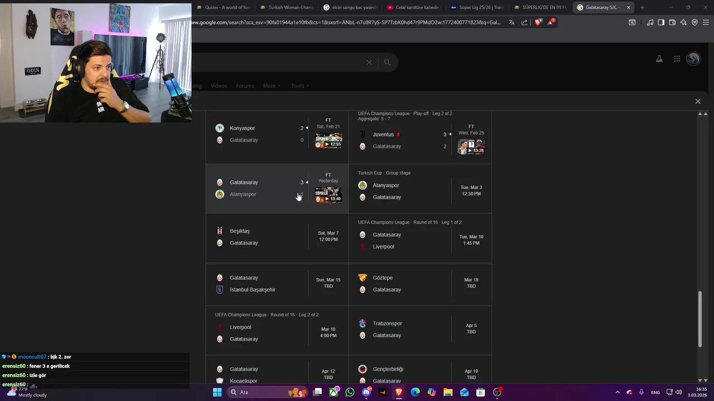Play Juventus vs Galatasaray highlights thumbnail
Viewport: 714px width, 401px height.
click(x=471, y=147)
